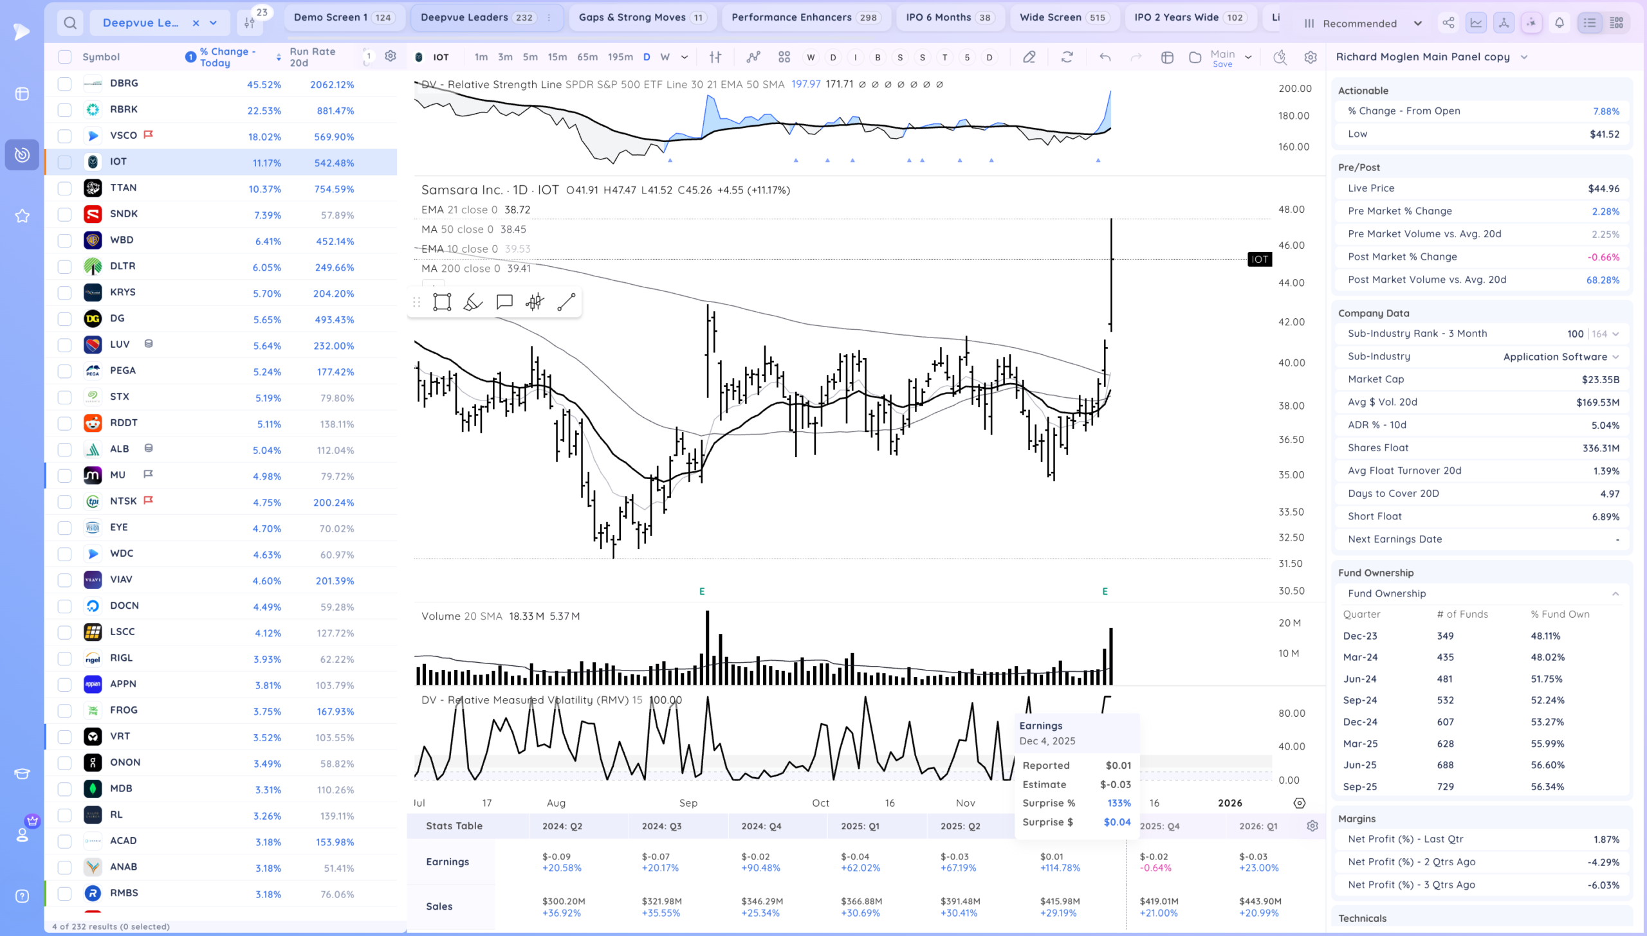Switch to Gaps & Strong Moves tab
This screenshot has width=1647, height=936.
(641, 17)
